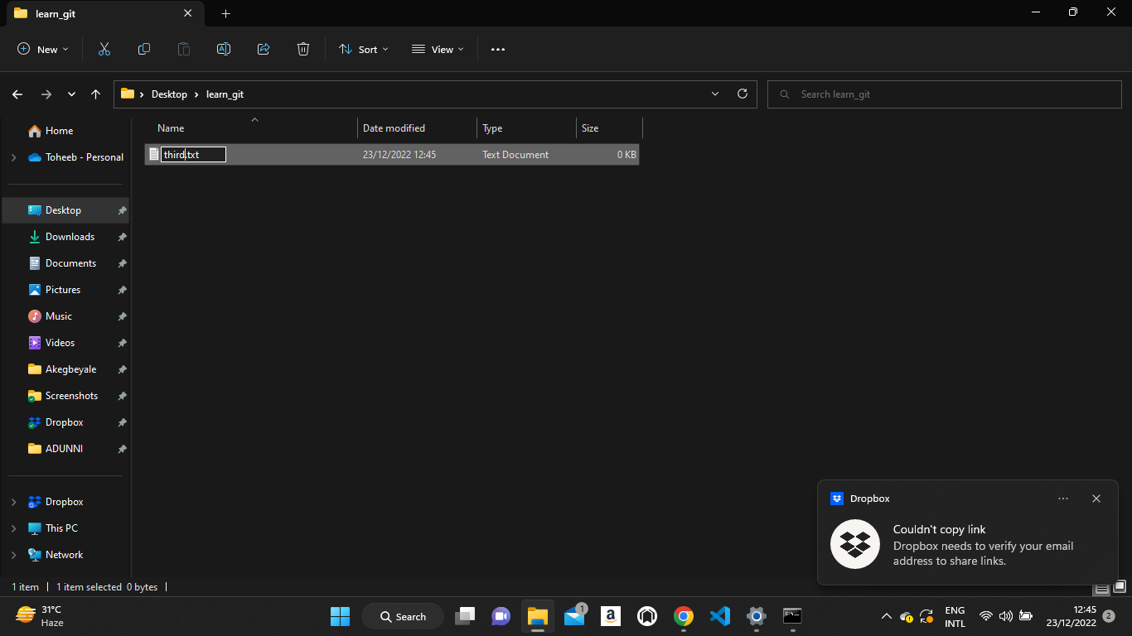Show hidden system tray icons
The width and height of the screenshot is (1132, 636).
tap(886, 616)
